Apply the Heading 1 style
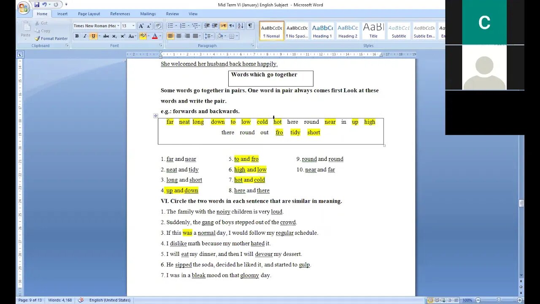The image size is (540, 304). coord(322,31)
